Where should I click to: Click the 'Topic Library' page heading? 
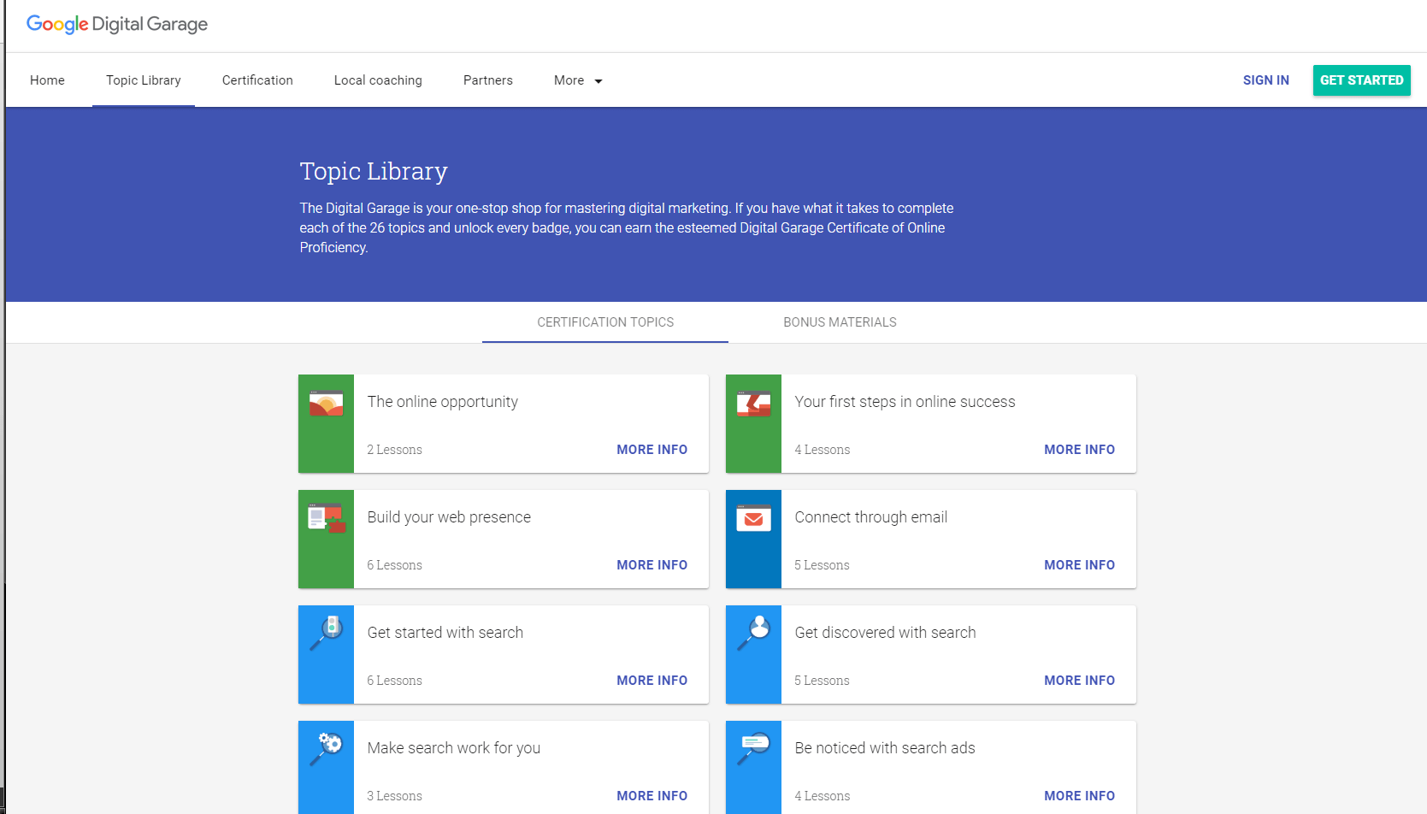pyautogui.click(x=374, y=172)
